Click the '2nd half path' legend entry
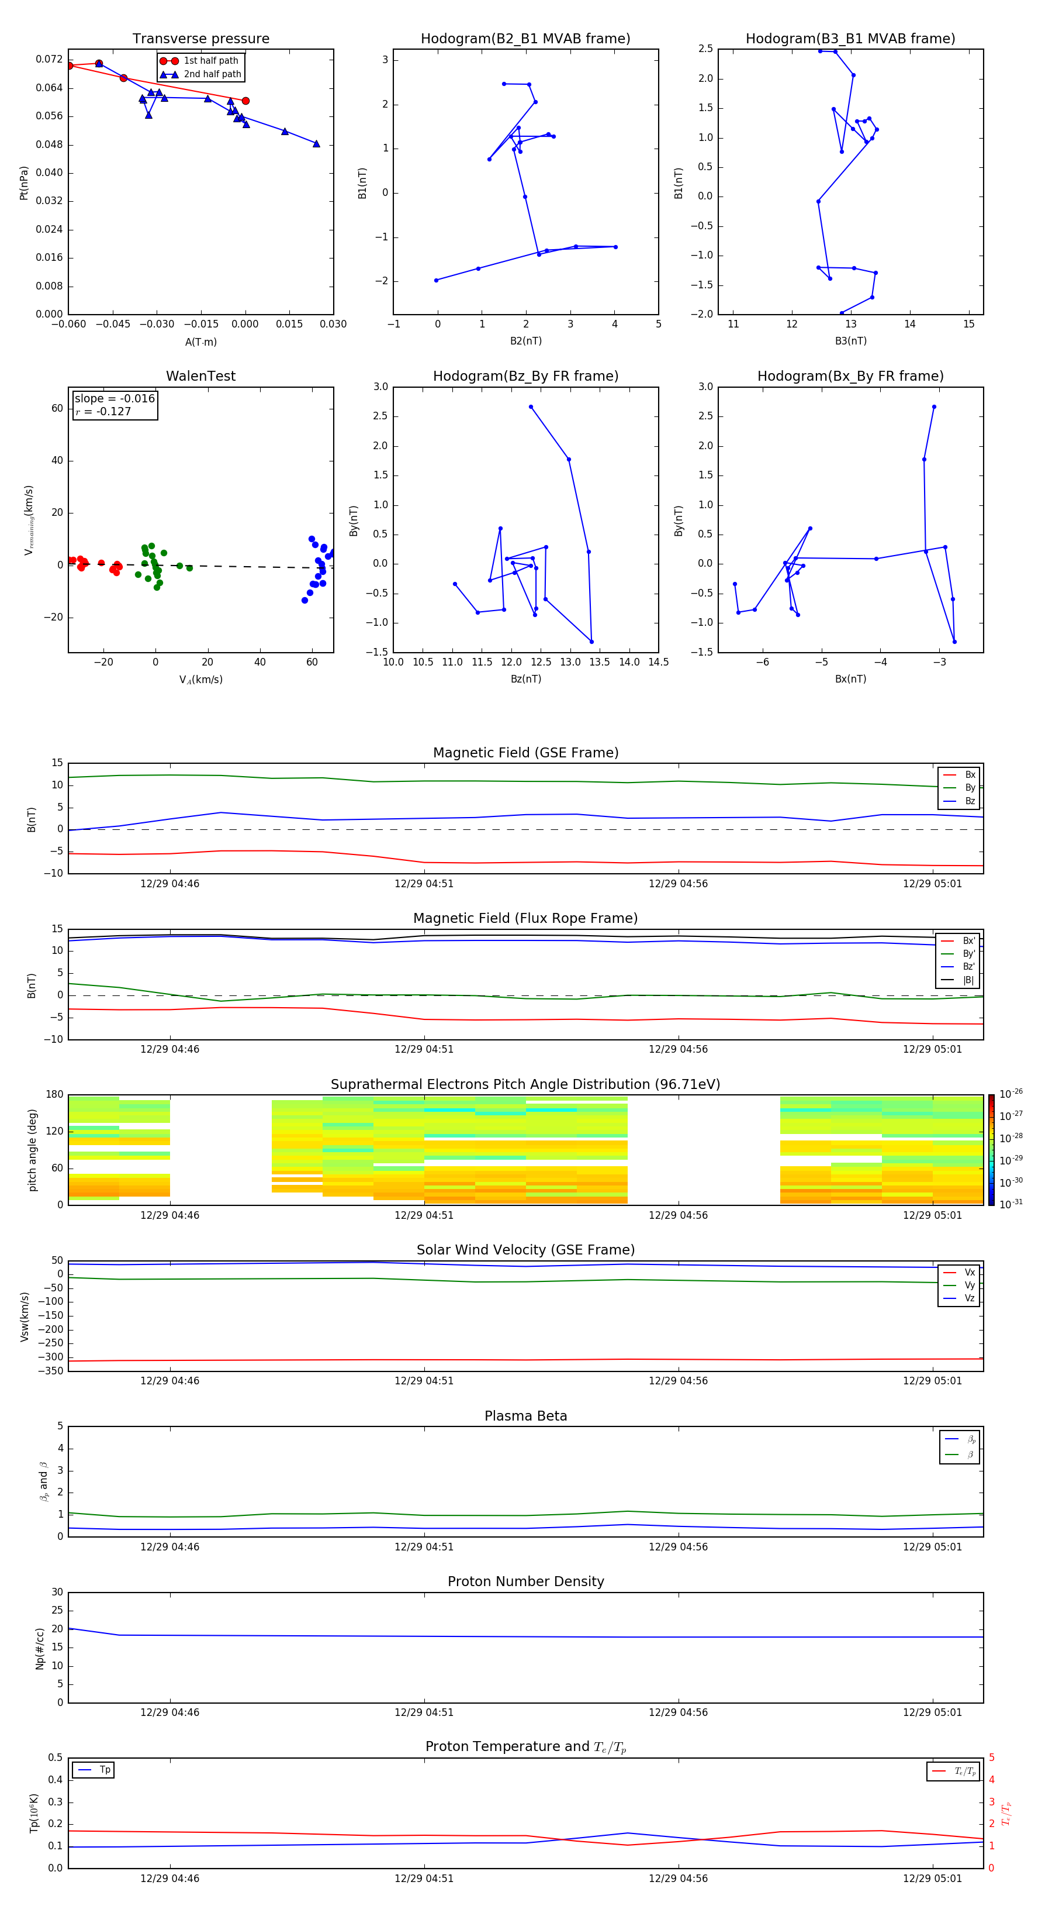Image resolution: width=1052 pixels, height=1930 pixels. pyautogui.click(x=200, y=74)
